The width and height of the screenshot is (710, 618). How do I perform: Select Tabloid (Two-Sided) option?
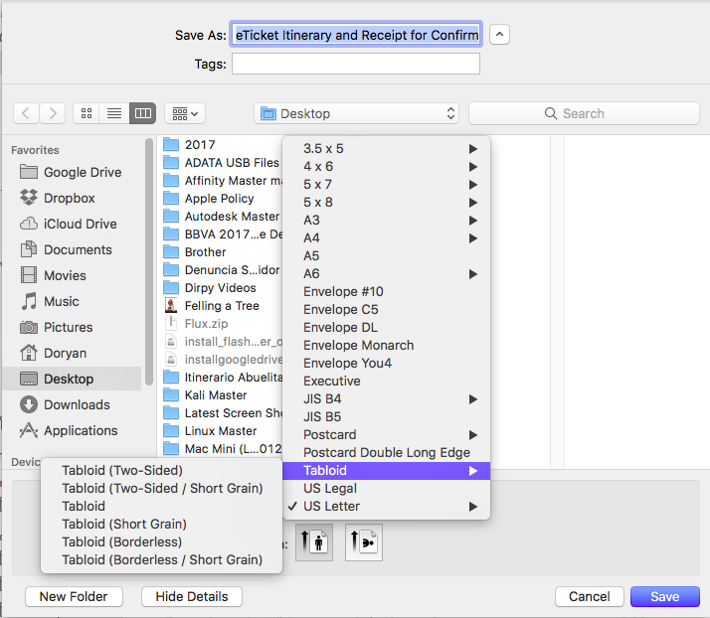coord(161,471)
